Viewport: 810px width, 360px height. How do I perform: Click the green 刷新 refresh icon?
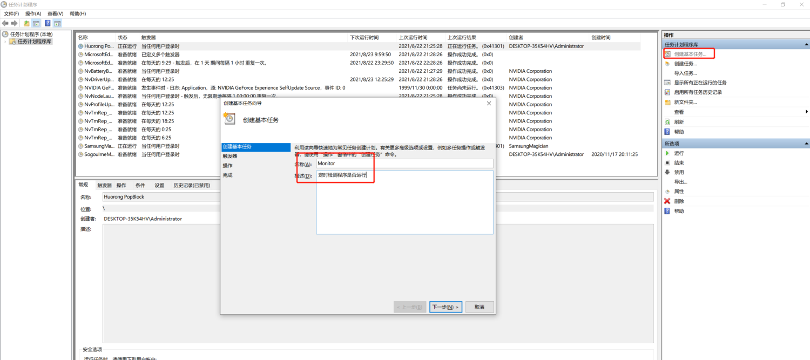(x=668, y=122)
